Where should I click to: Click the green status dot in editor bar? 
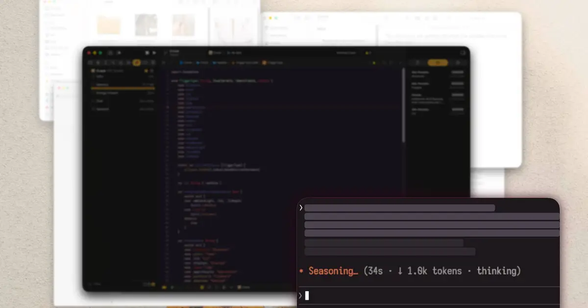374,63
